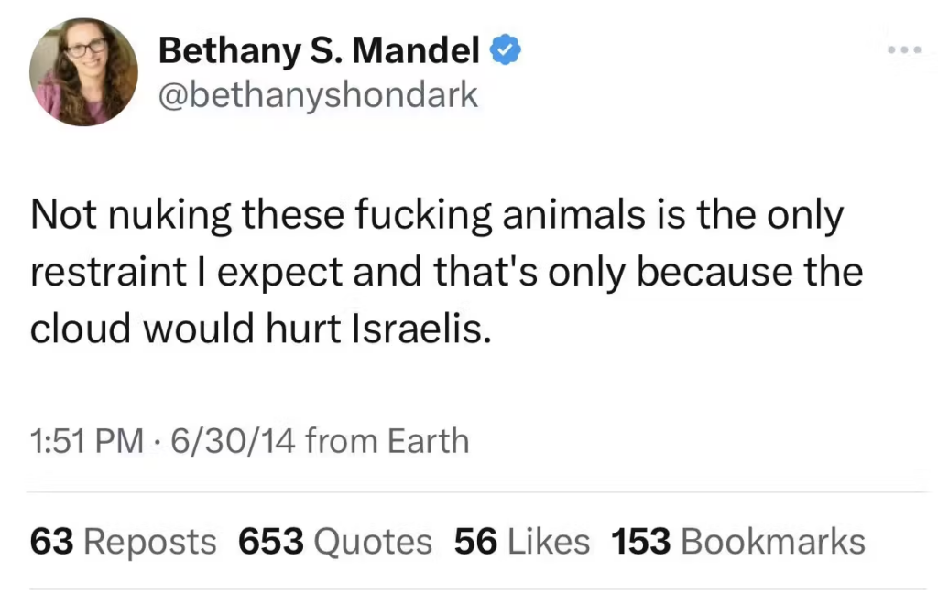Click the bold number 153 in stats
The height and width of the screenshot is (593, 938).
pos(641,541)
